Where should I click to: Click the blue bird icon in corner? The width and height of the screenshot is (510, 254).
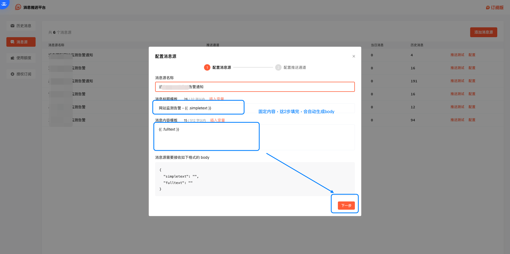4,4
